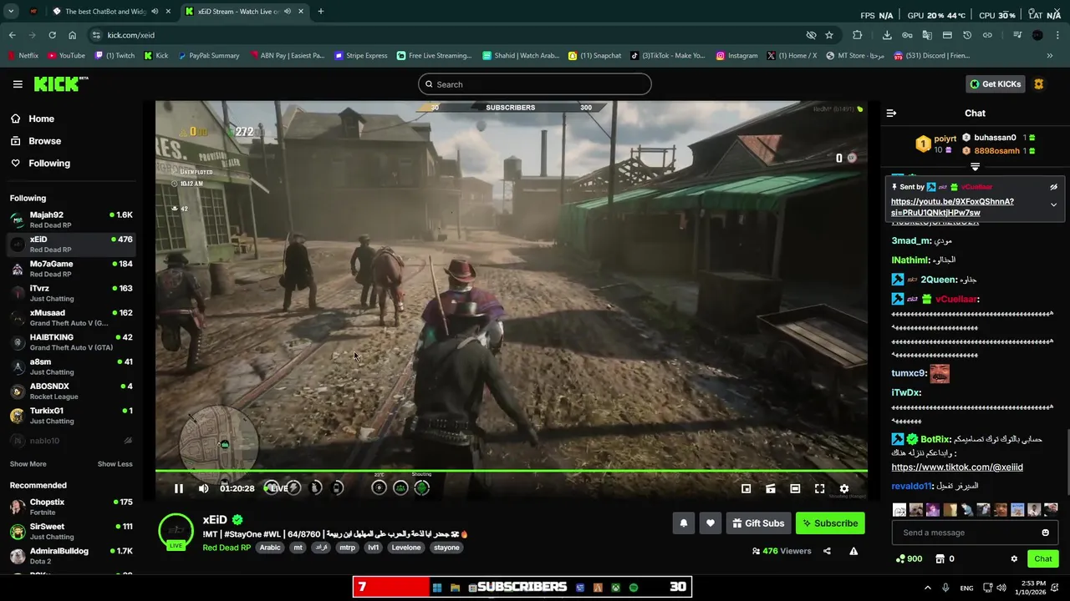Open Chrome three-dot menu
This screenshot has height=601, width=1070.
1058,35
